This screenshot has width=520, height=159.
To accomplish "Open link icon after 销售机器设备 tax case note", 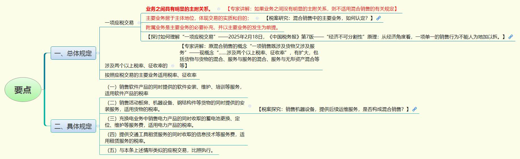I will pos(414,109).
